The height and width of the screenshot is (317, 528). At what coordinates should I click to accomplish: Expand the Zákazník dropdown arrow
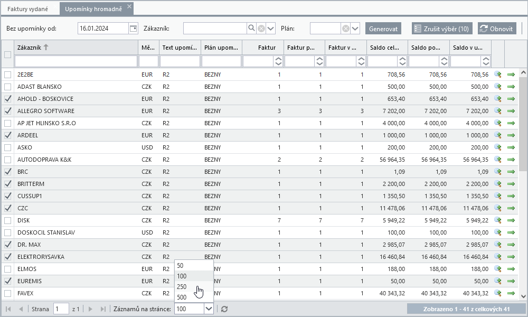click(271, 29)
